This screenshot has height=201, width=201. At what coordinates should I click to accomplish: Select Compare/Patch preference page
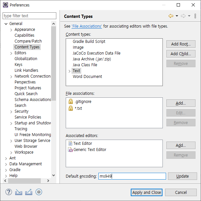[28, 41]
